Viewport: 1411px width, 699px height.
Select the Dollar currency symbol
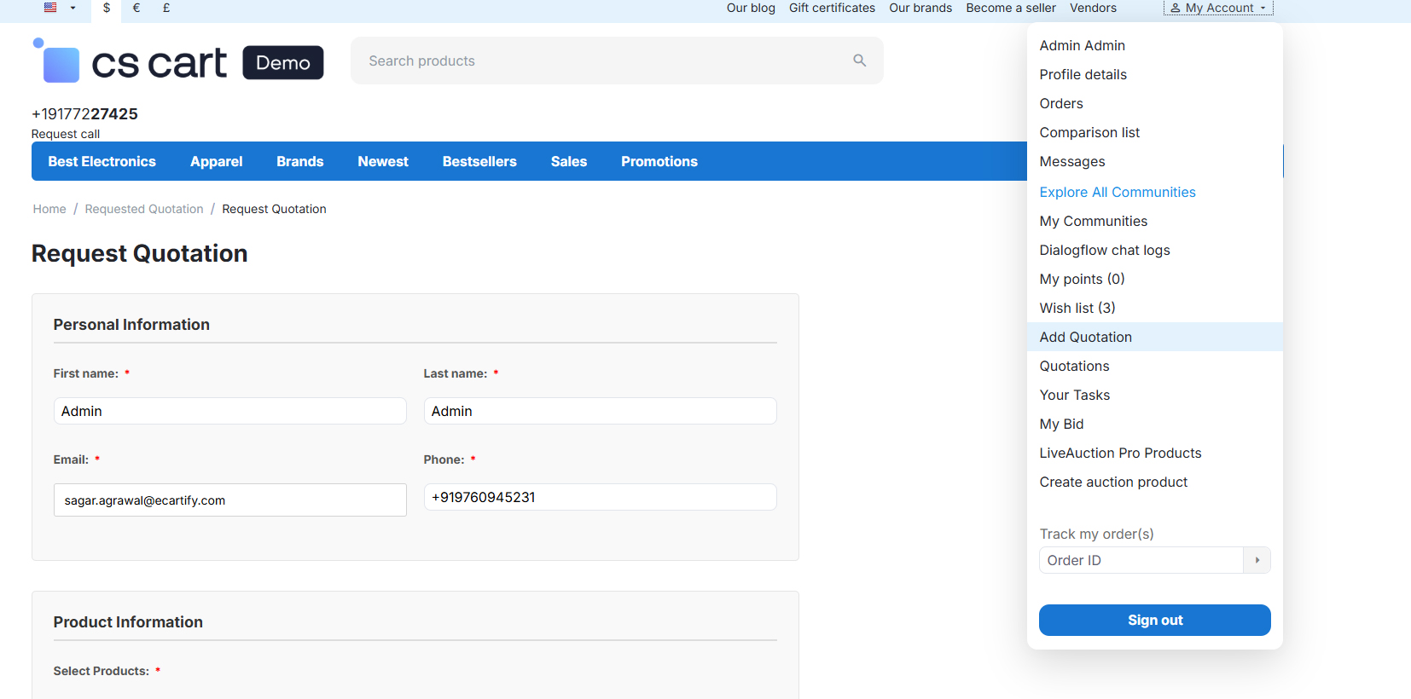107,8
